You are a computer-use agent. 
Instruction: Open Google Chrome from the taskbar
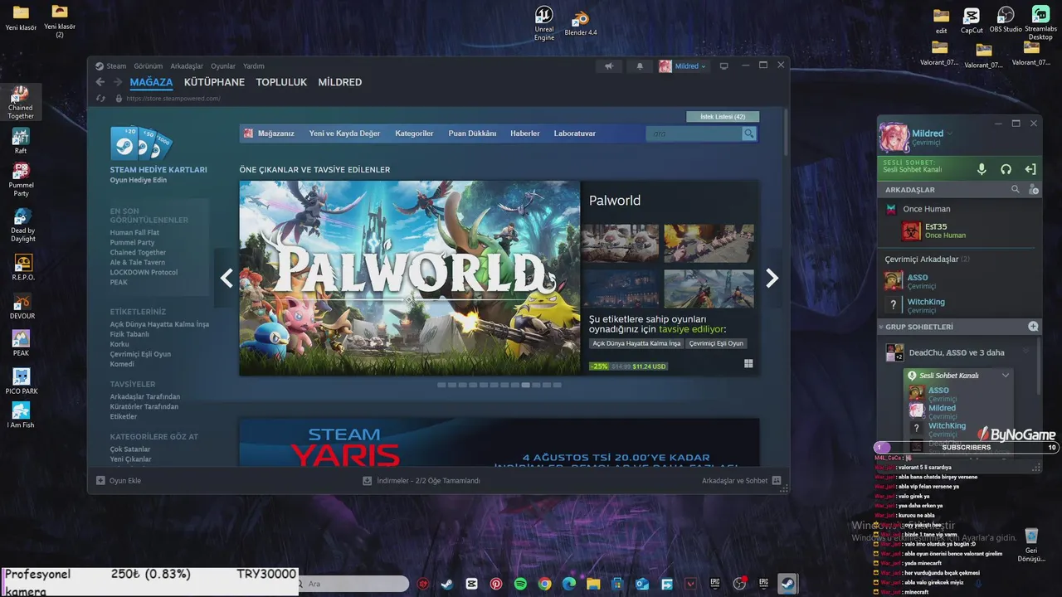tap(544, 584)
